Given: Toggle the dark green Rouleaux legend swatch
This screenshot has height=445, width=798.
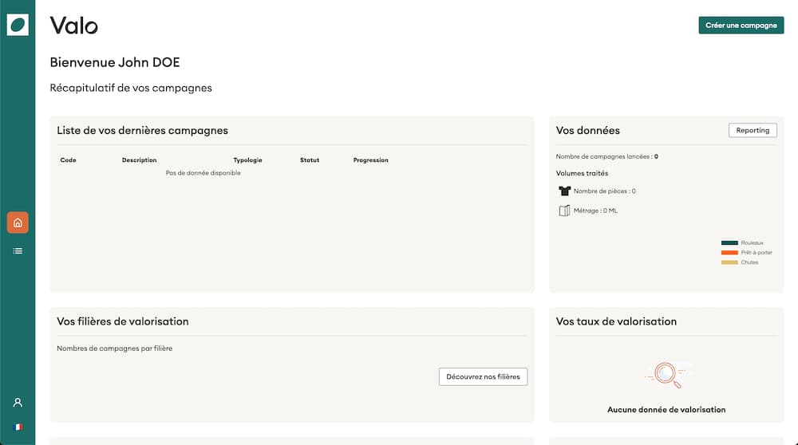Looking at the screenshot, I should pyautogui.click(x=729, y=243).
